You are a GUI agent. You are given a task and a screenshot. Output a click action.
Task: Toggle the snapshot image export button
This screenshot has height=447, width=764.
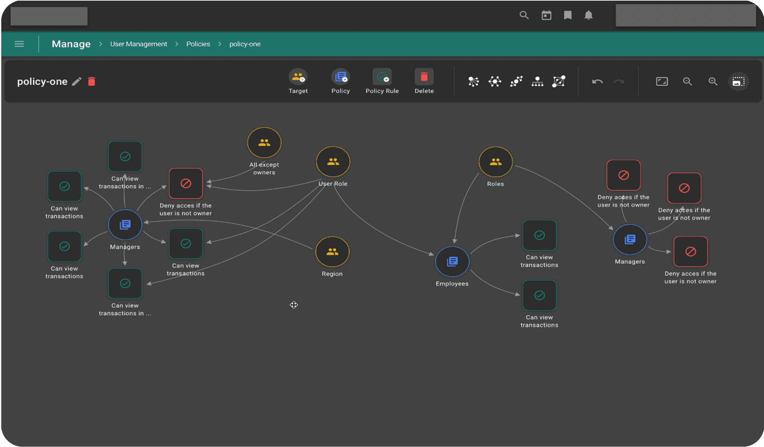click(738, 81)
